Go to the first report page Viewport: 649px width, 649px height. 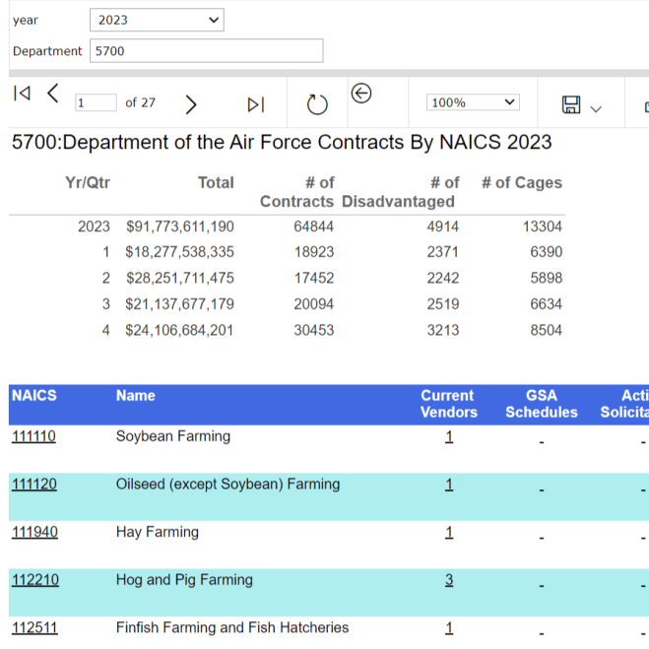click(22, 94)
